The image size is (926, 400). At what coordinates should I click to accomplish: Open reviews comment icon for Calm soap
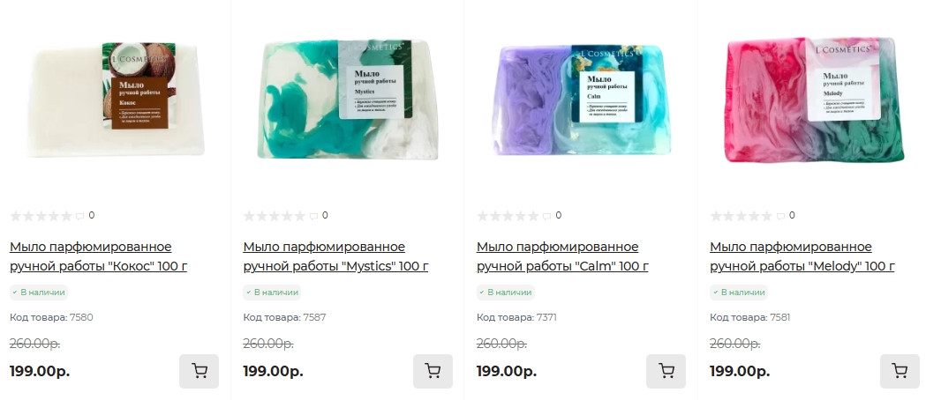coord(546,216)
